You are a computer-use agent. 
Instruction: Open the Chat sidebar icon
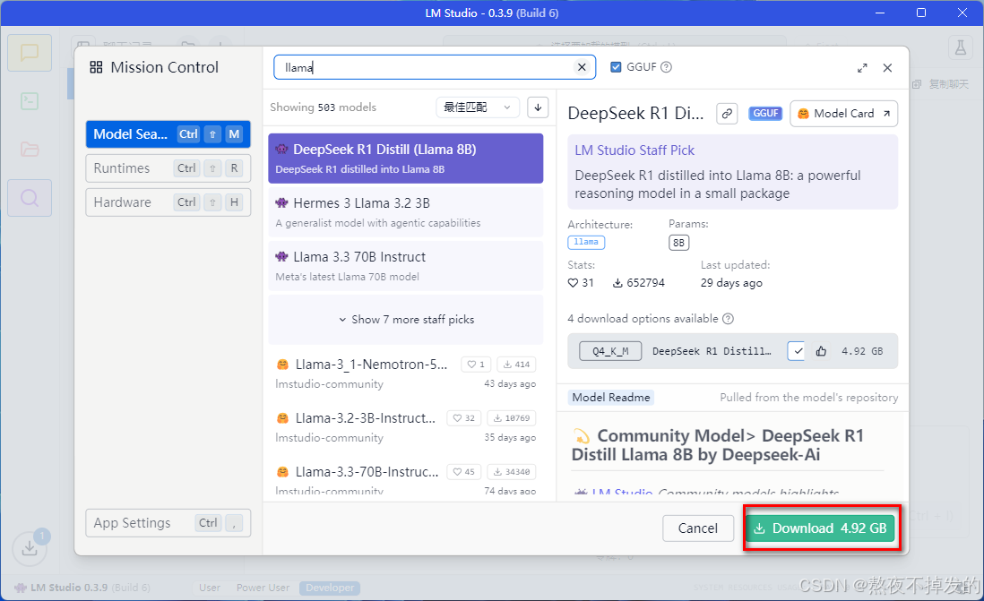[x=30, y=53]
